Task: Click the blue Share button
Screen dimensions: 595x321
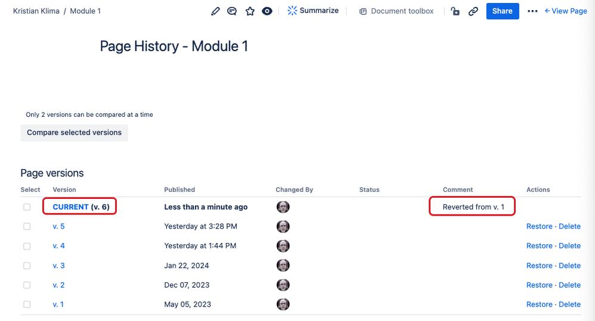Action: 503,11
